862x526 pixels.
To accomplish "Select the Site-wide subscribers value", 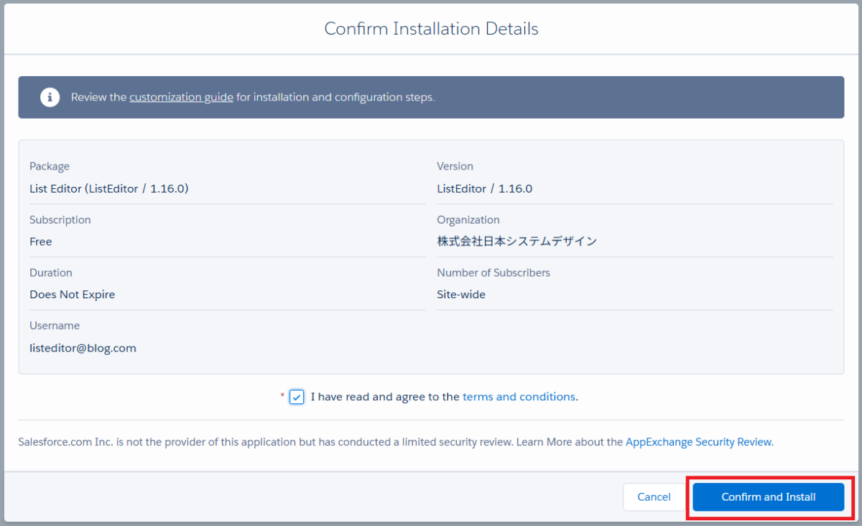I will pos(461,295).
